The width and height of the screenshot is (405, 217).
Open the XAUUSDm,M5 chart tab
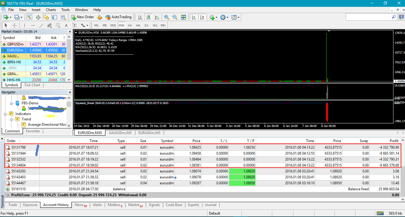[120, 133]
